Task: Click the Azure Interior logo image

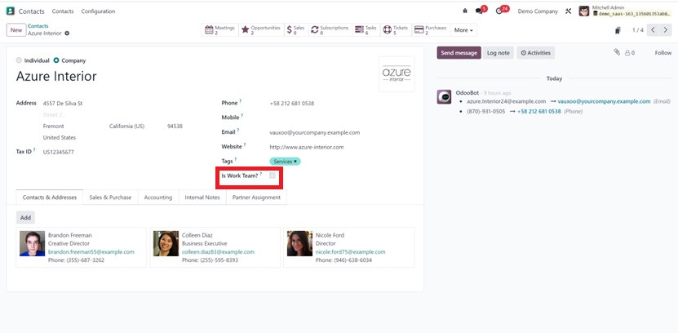Action: [x=397, y=74]
